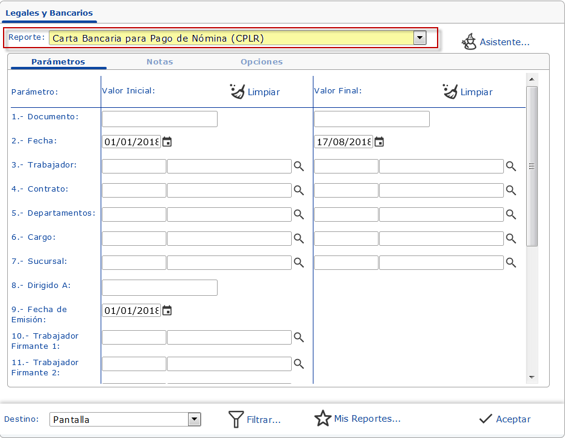Viewport: 566px width, 438px height.
Task: Click magnifier for Trabajador Firmante 1
Action: (298, 337)
